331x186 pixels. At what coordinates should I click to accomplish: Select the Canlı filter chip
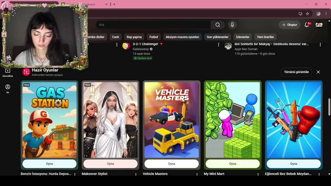pyautogui.click(x=116, y=37)
